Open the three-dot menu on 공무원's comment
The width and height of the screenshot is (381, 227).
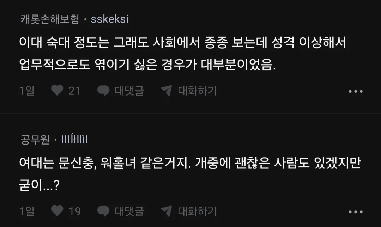pyautogui.click(x=355, y=211)
